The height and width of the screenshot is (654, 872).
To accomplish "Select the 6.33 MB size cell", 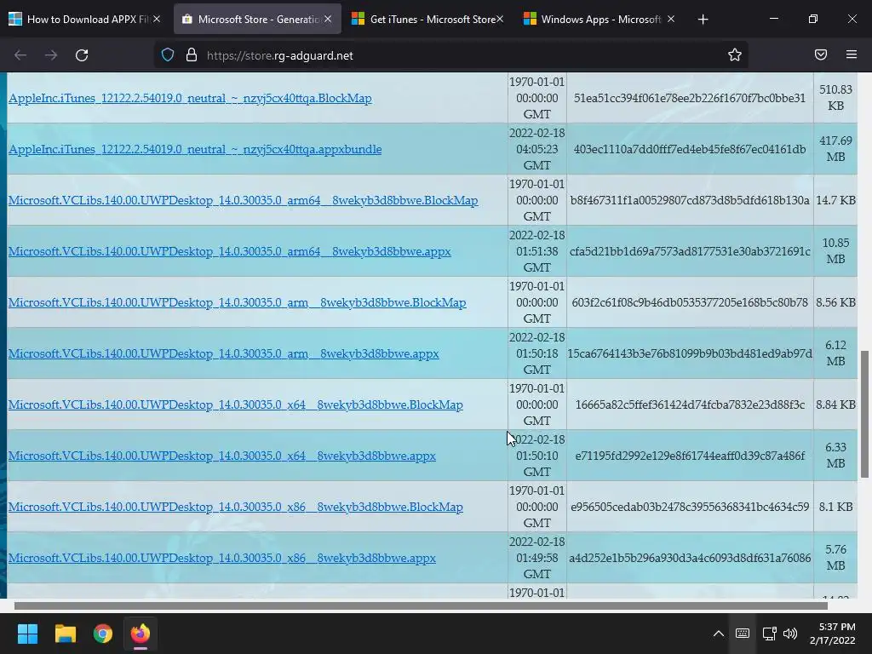I will click(x=835, y=456).
